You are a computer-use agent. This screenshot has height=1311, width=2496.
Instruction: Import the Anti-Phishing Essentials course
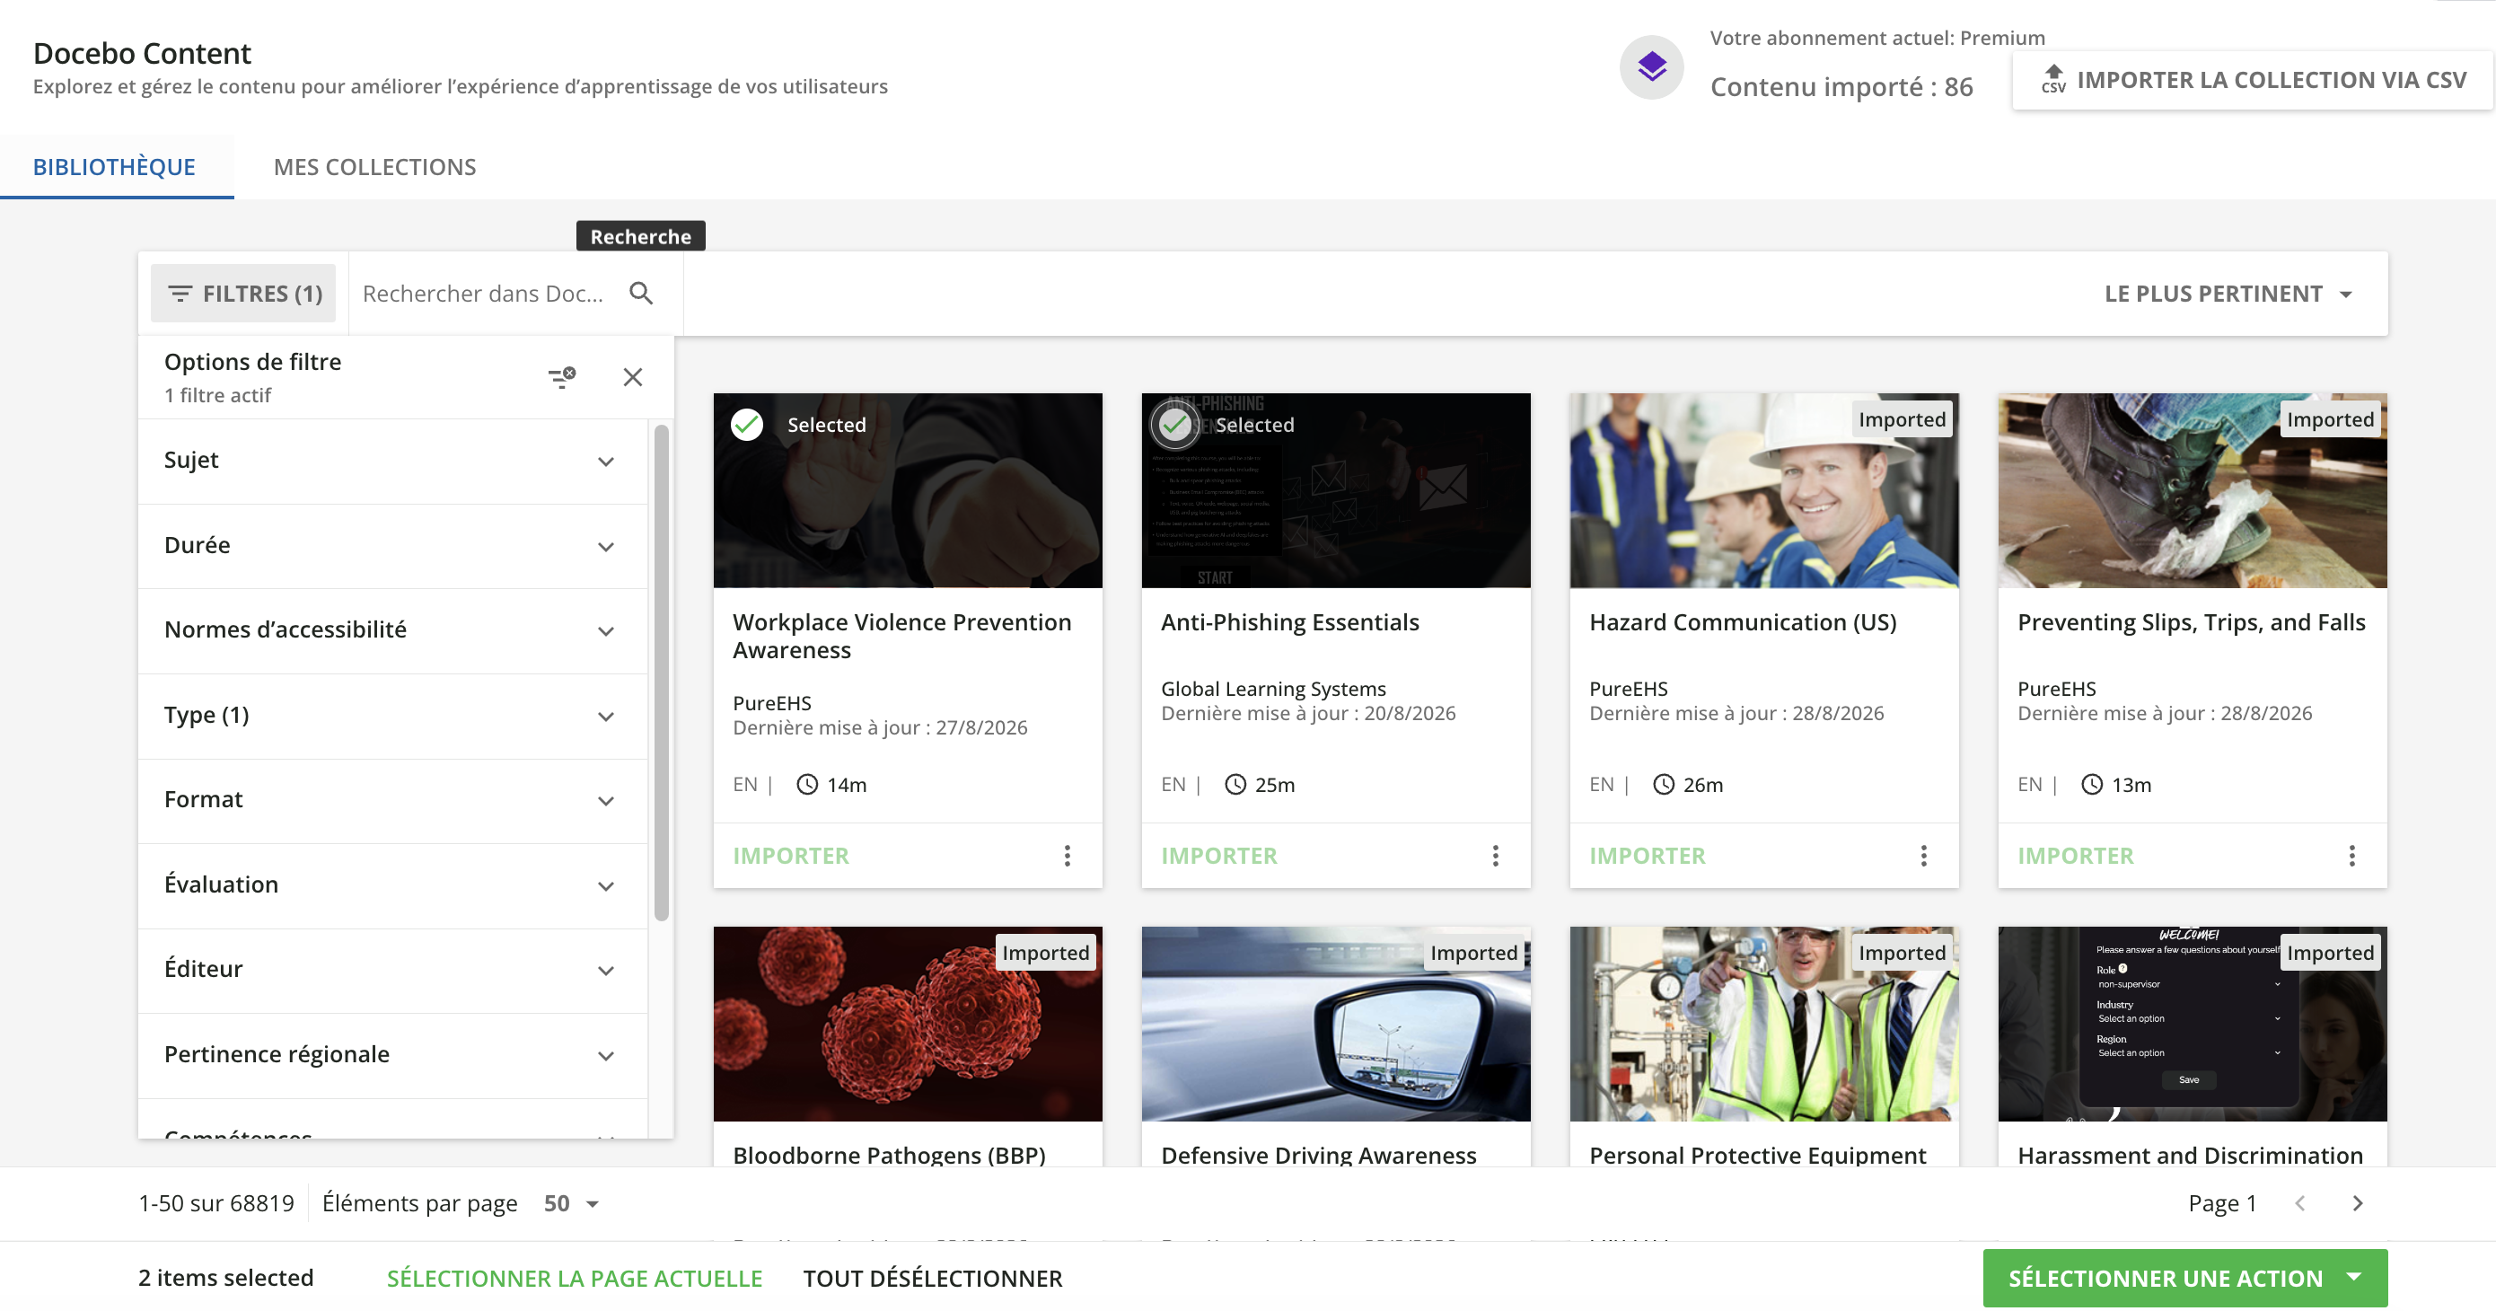[x=1219, y=856]
